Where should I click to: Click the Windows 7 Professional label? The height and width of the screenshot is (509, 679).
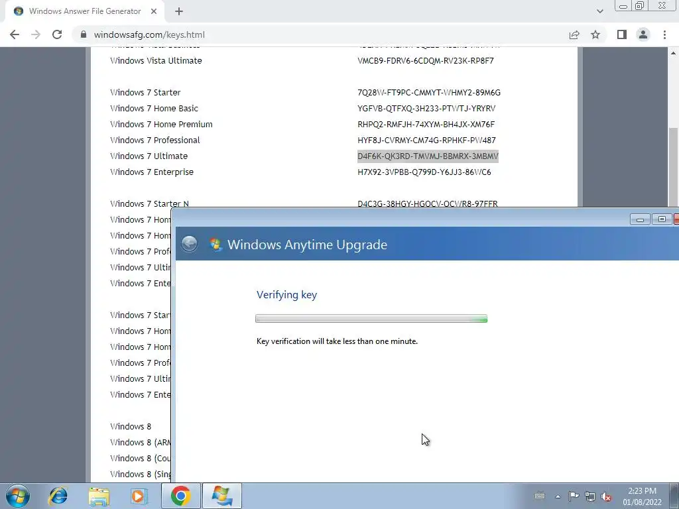154,141
